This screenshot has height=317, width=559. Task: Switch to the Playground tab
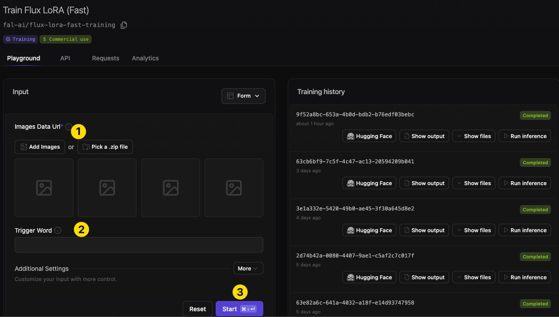pyautogui.click(x=24, y=58)
